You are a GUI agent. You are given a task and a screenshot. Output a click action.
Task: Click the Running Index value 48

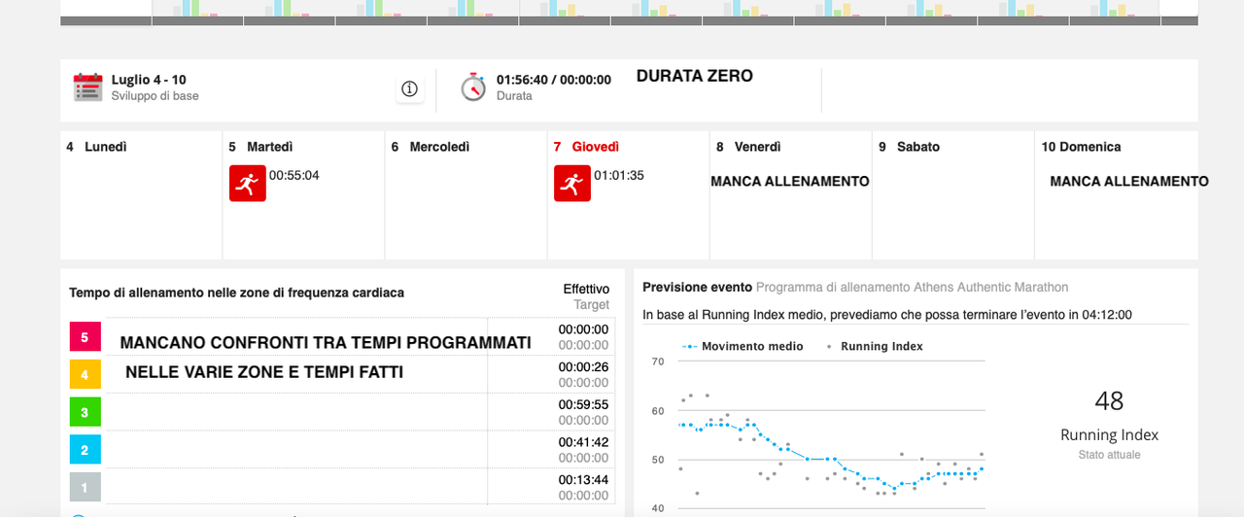pos(1109,401)
